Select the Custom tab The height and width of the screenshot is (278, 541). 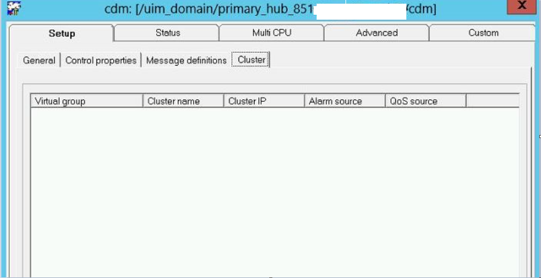pos(483,33)
